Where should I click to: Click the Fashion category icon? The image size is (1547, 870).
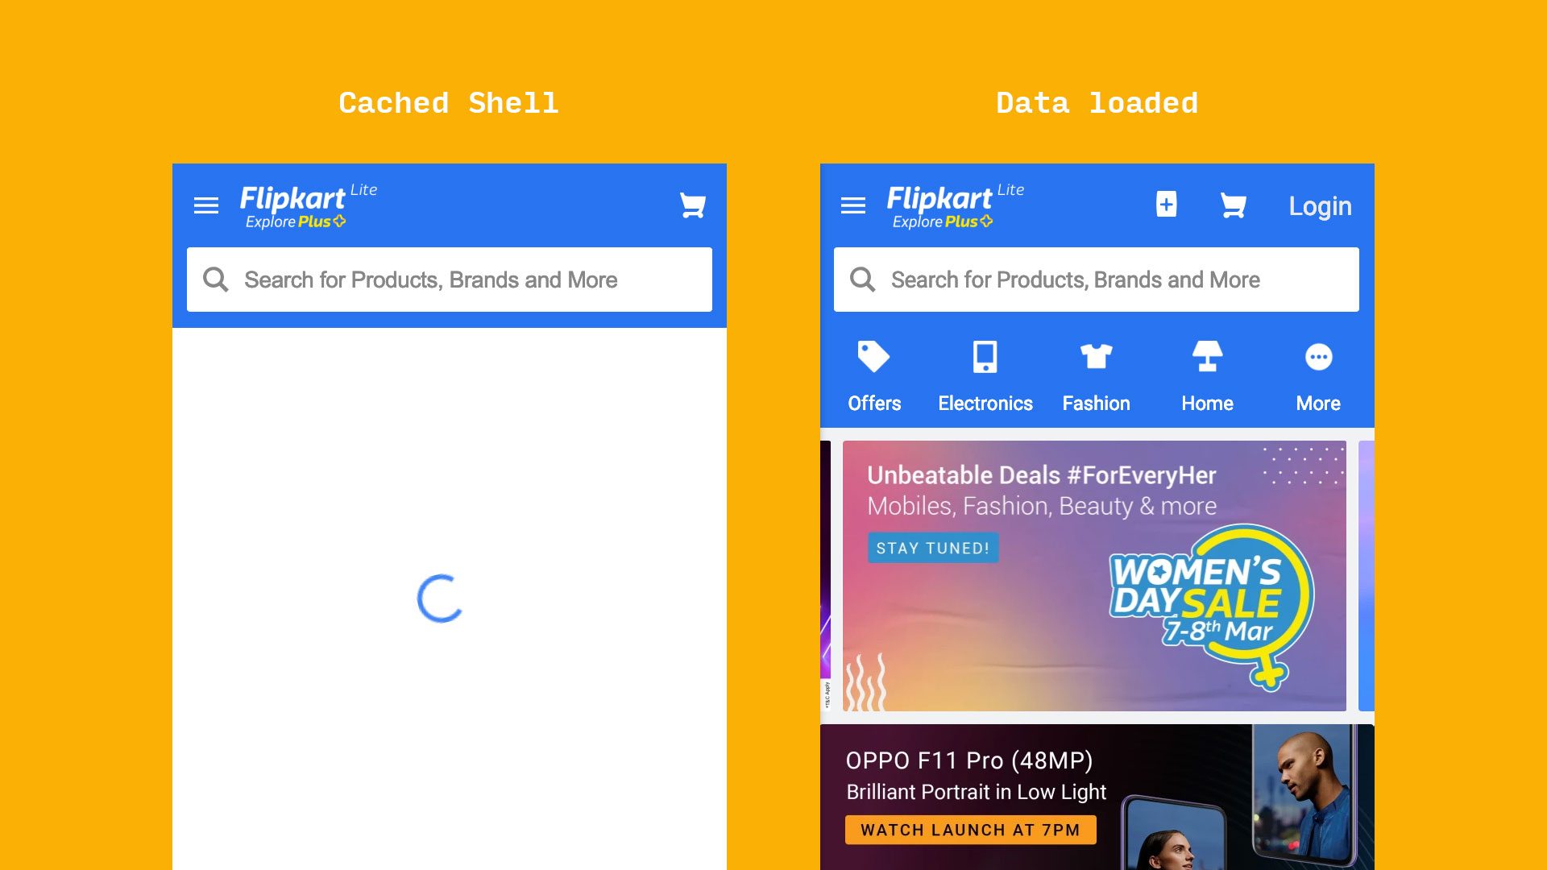pos(1096,357)
